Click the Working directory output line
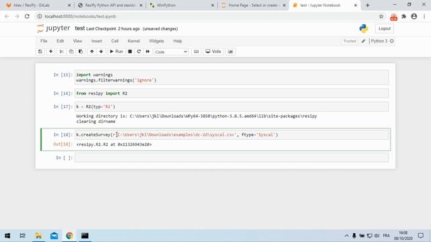Screen dimensions: 431x242 [197, 116]
